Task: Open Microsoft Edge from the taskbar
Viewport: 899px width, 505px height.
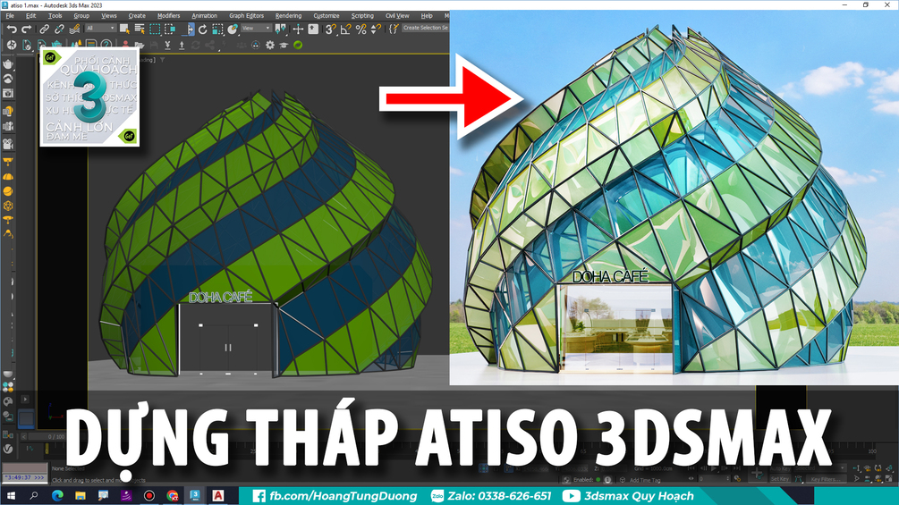Action: pyautogui.click(x=57, y=496)
